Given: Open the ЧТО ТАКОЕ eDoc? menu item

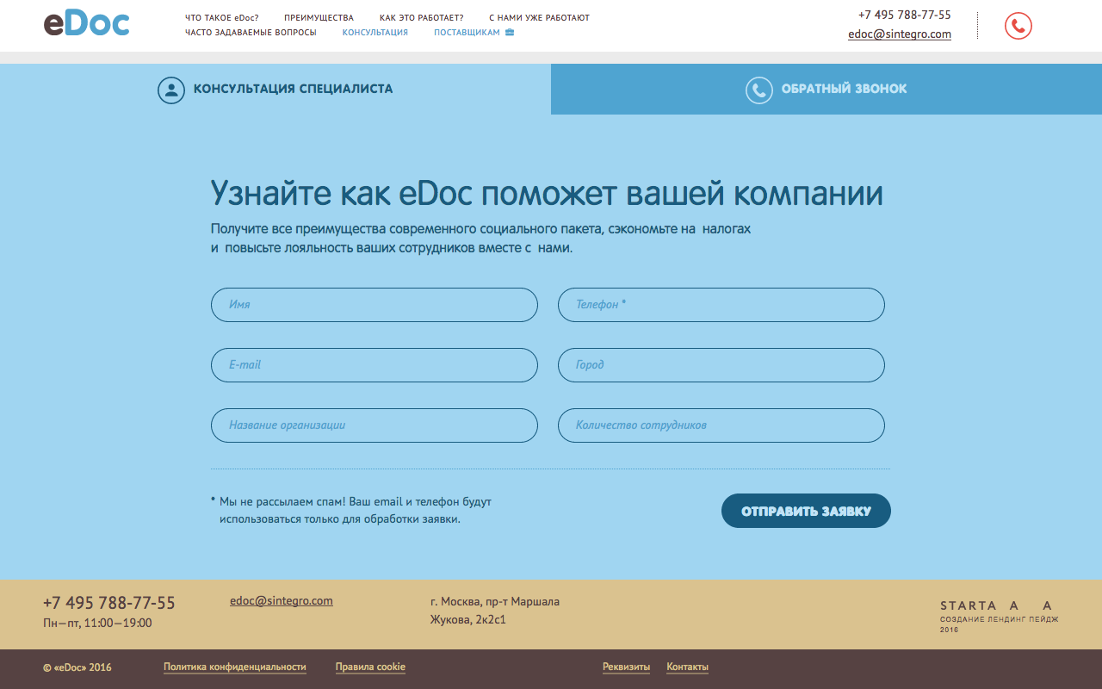Looking at the screenshot, I should 222,17.
